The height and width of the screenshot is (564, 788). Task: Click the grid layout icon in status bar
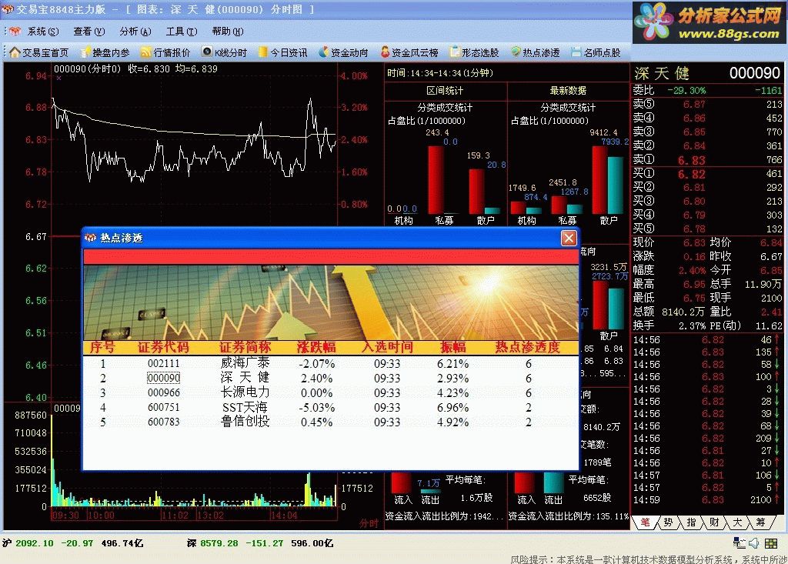pyautogui.click(x=771, y=543)
